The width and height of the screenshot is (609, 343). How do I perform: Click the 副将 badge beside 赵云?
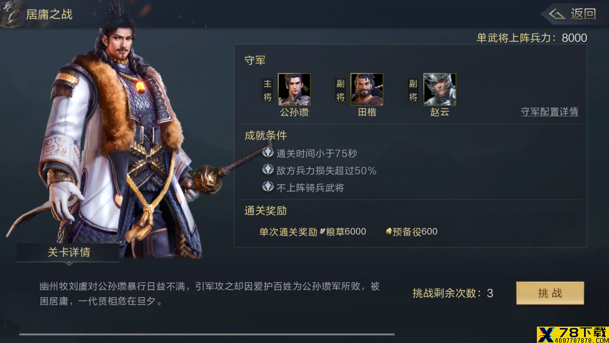[x=413, y=90]
